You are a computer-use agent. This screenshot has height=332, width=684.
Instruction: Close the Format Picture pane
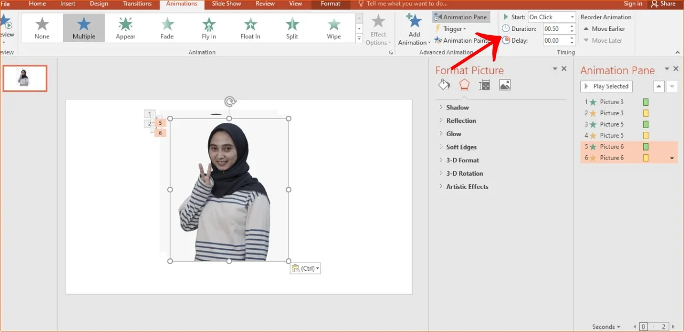[x=564, y=69]
